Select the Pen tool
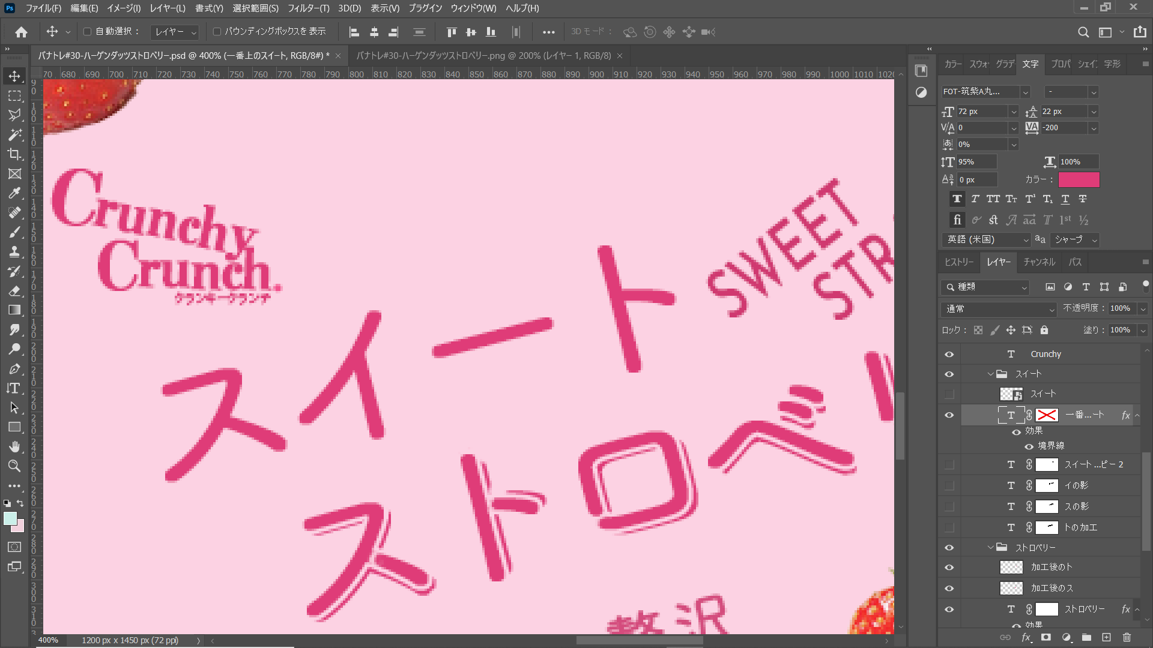The height and width of the screenshot is (648, 1153). pyautogui.click(x=14, y=369)
